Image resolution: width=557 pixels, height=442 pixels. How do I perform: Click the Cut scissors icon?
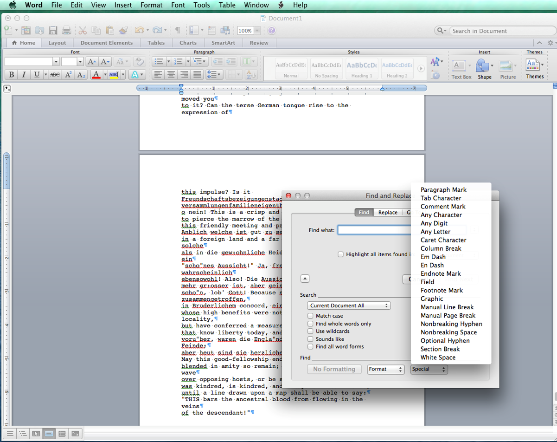pyautogui.click(x=83, y=31)
